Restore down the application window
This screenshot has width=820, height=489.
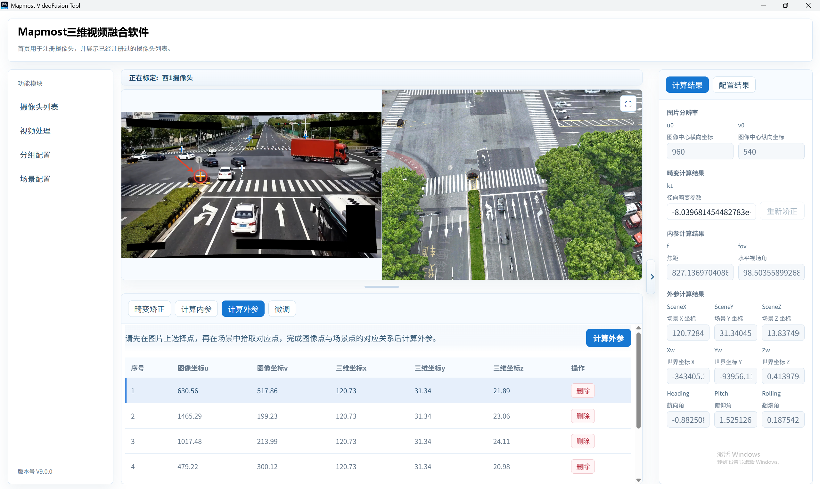[x=785, y=5]
